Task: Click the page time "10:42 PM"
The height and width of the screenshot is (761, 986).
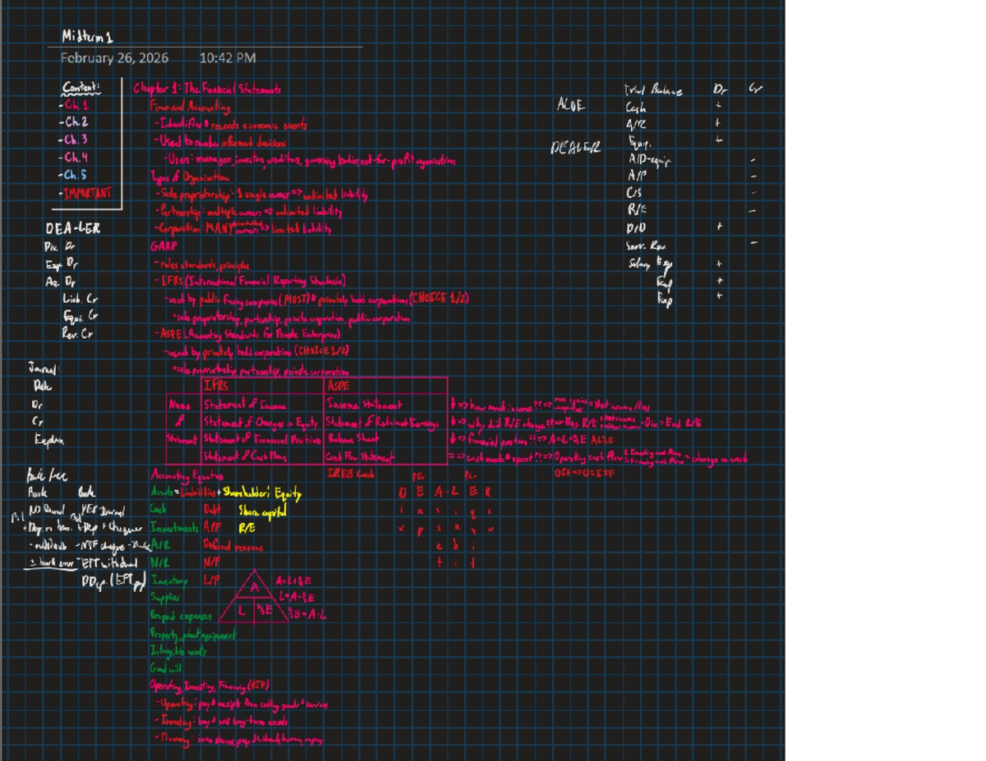Action: tap(228, 57)
